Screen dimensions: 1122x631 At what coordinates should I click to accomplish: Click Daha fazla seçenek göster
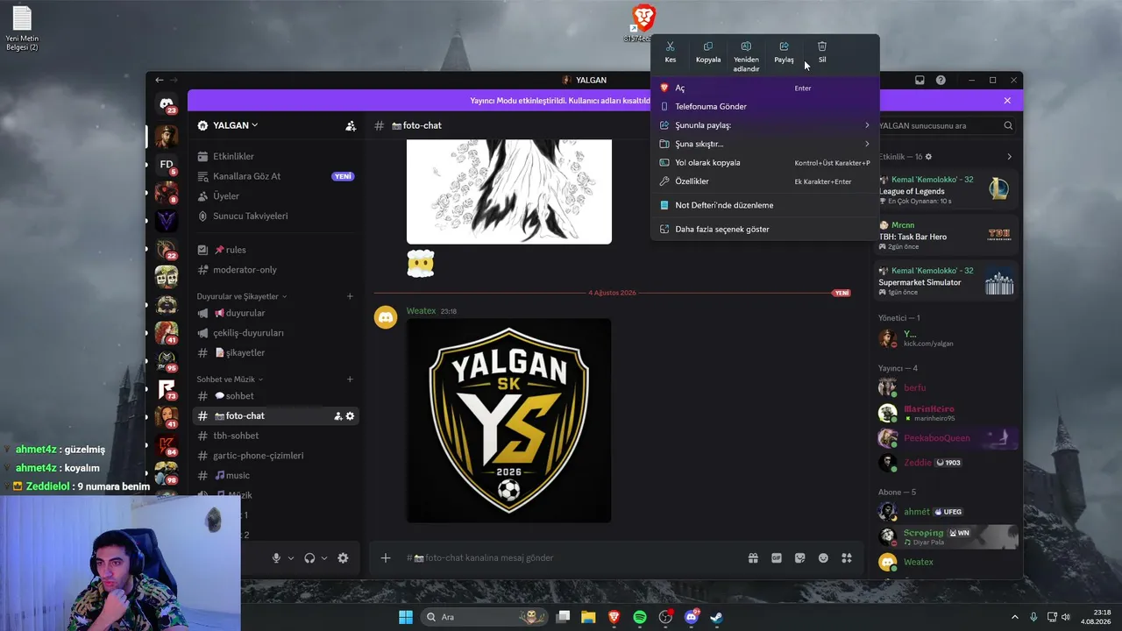[x=764, y=229]
